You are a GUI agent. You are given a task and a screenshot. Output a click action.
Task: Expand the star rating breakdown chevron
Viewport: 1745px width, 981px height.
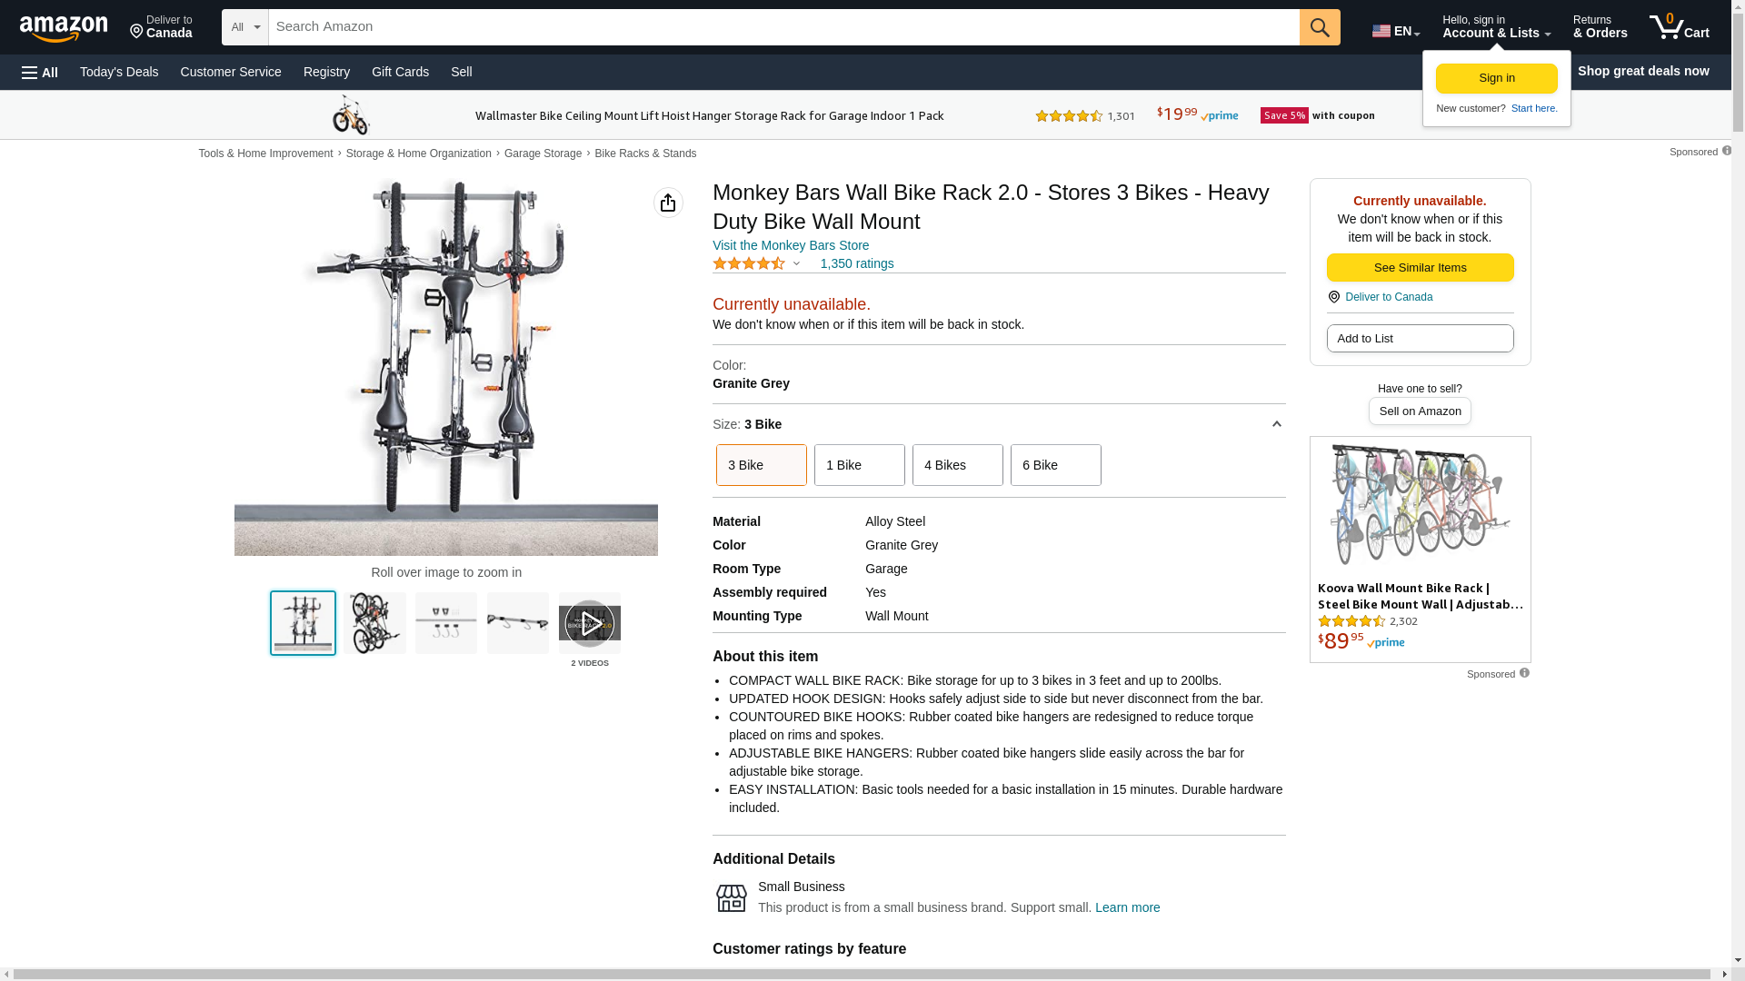pos(796,264)
